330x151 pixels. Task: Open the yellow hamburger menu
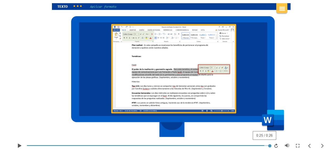(282, 8)
